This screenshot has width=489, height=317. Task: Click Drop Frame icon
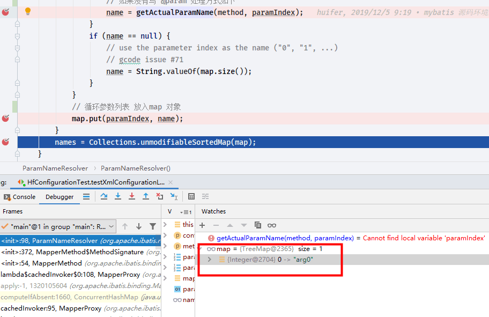tap(160, 196)
